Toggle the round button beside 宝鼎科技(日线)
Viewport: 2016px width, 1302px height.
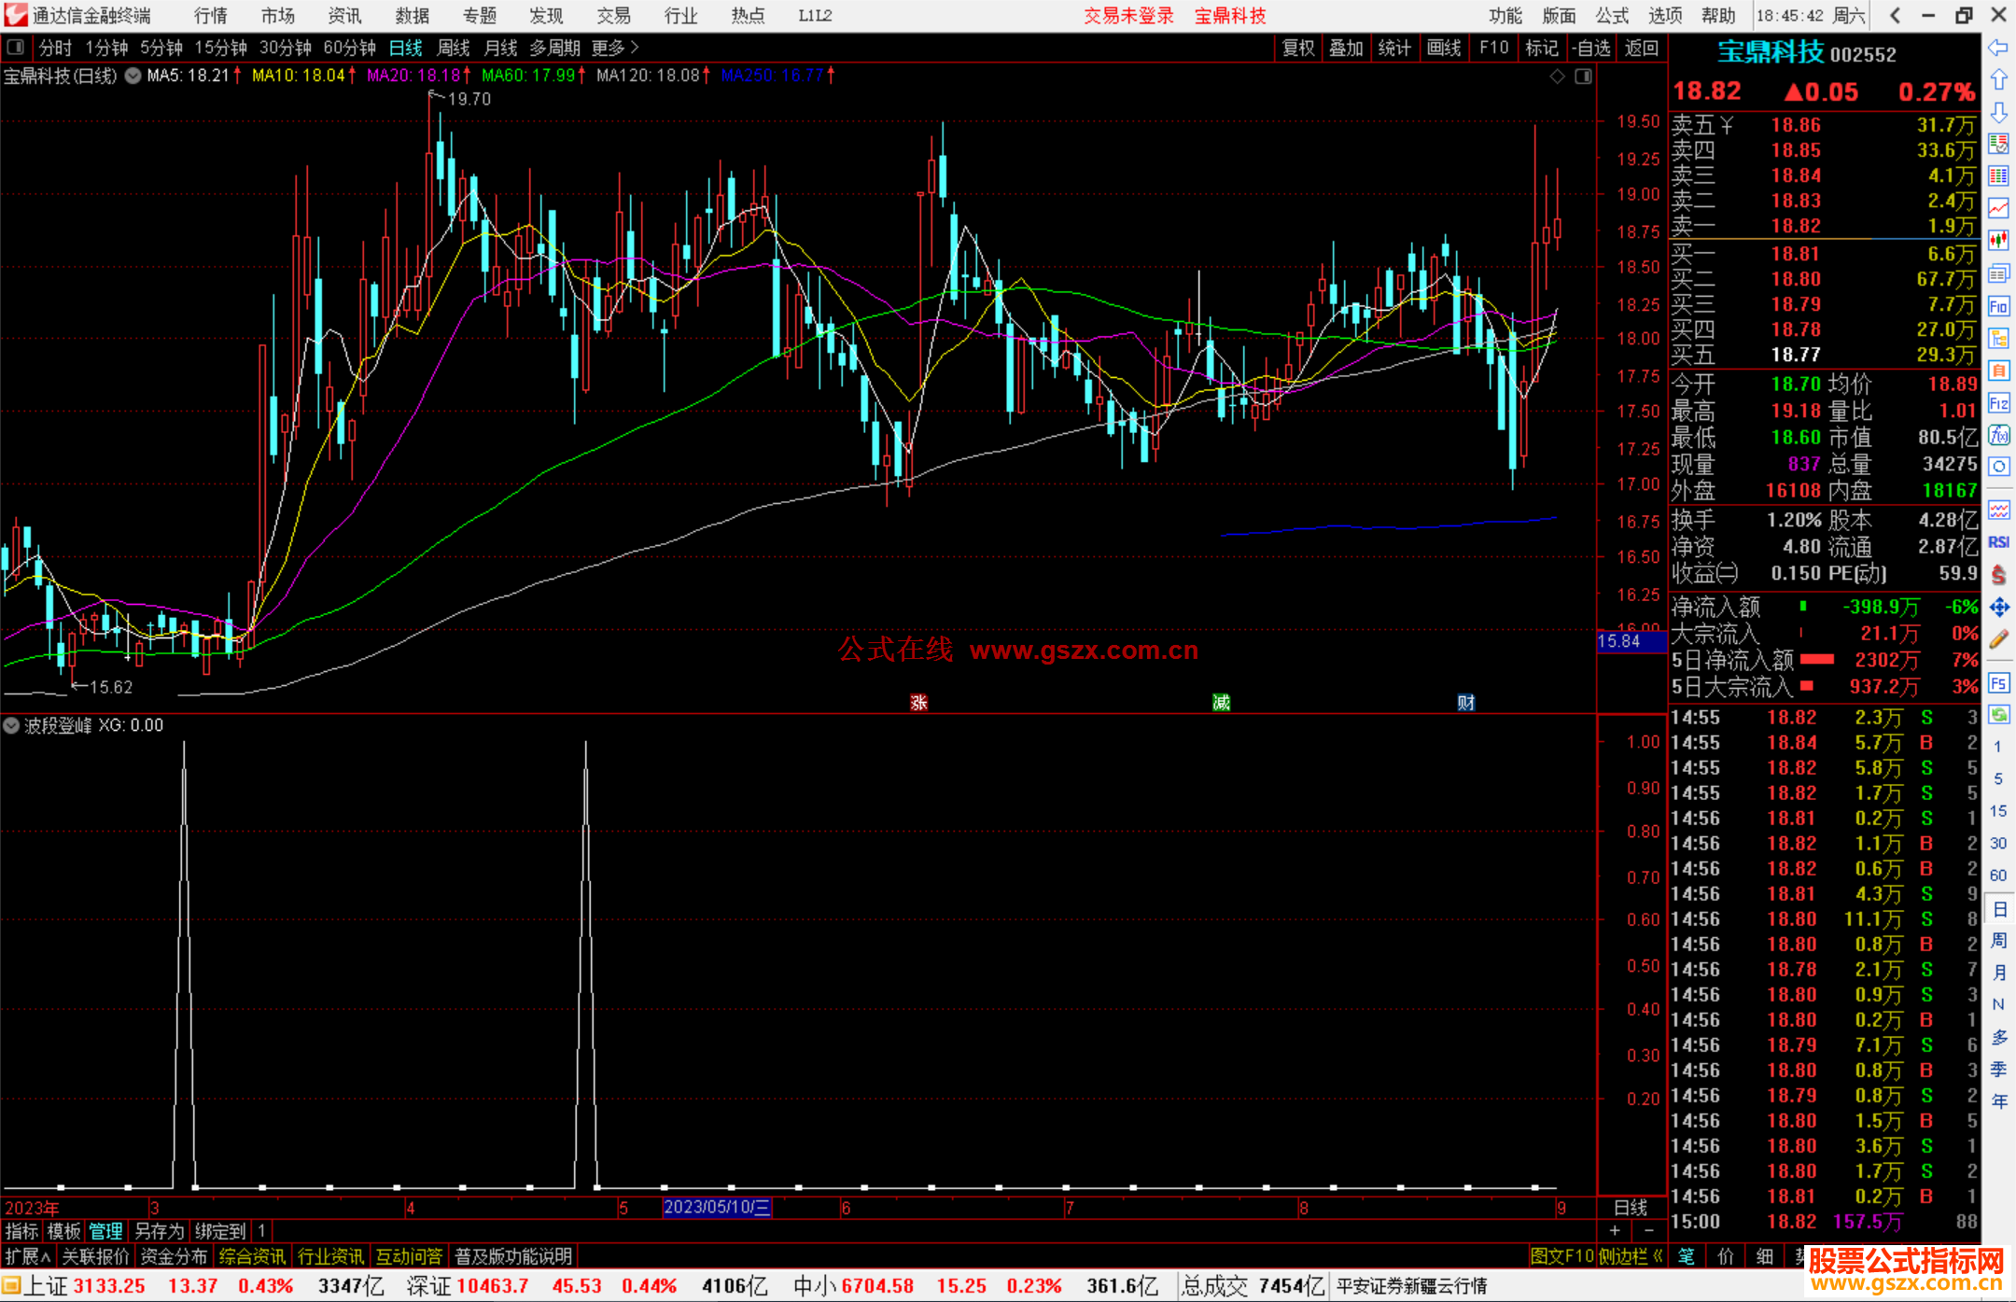click(133, 76)
